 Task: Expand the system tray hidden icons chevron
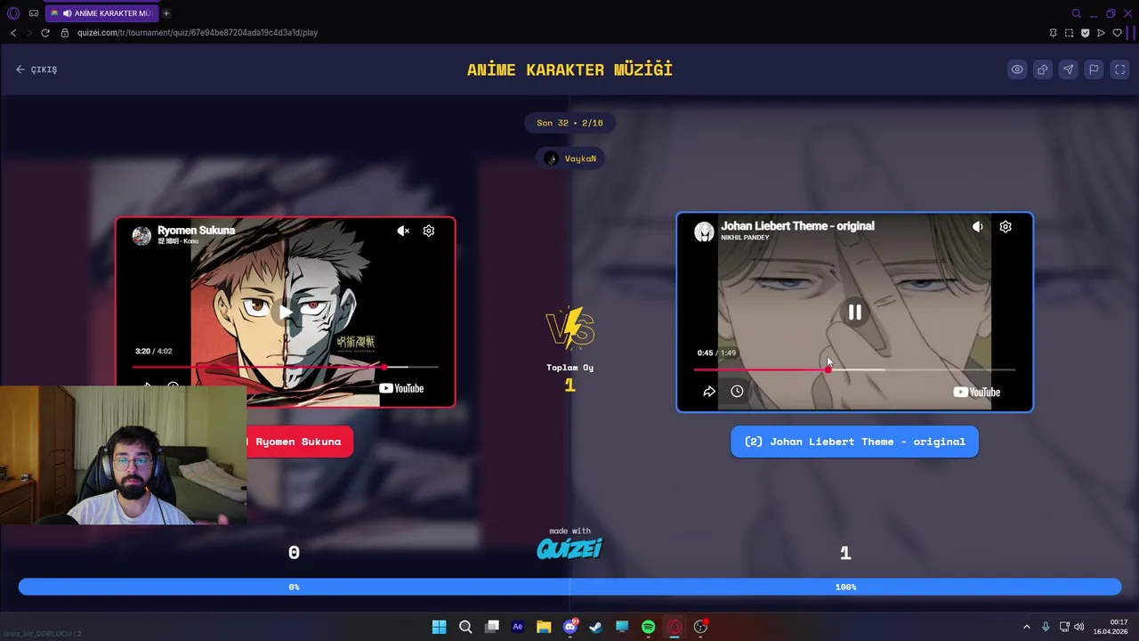click(1026, 627)
